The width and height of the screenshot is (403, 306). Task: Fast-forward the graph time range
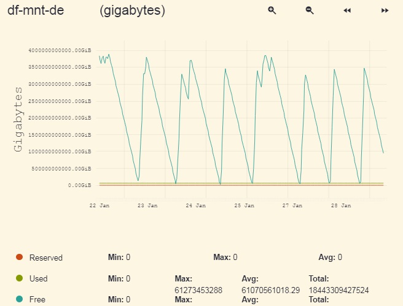click(385, 10)
